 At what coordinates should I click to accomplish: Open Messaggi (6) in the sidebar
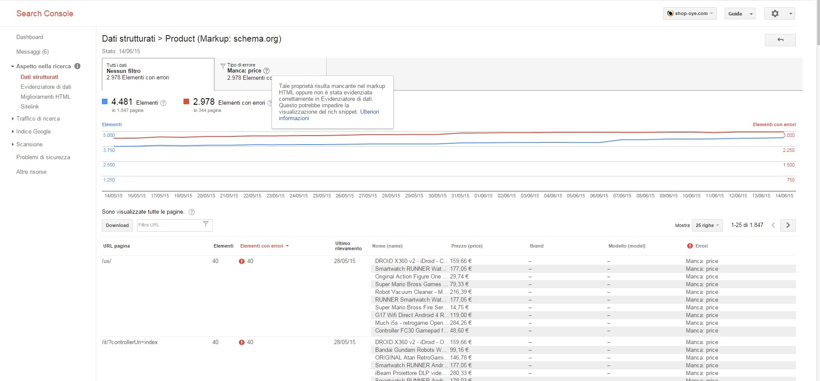(x=33, y=52)
